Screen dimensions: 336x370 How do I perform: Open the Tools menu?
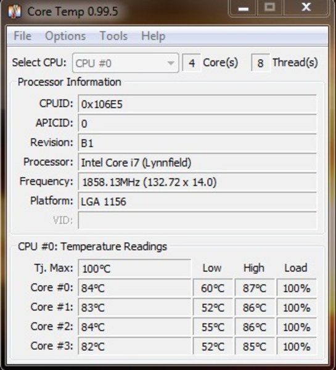(x=113, y=36)
